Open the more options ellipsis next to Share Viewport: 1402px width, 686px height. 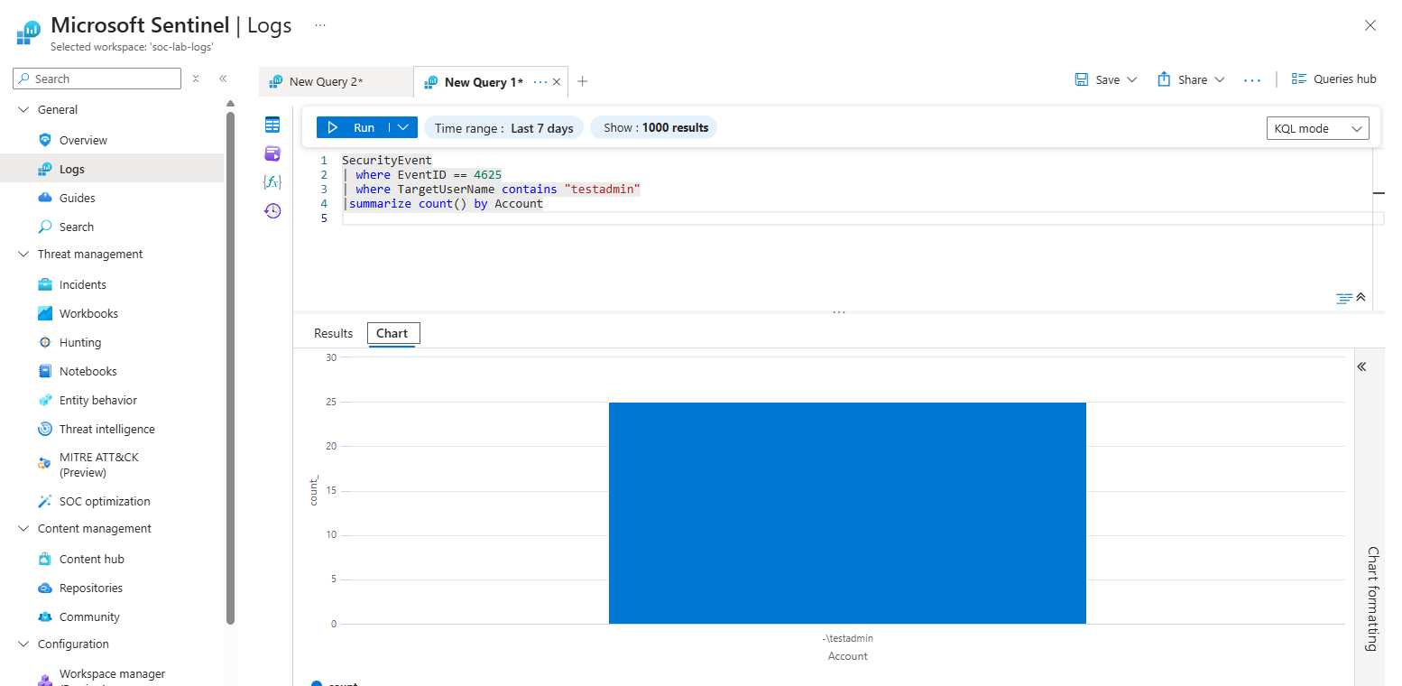point(1252,79)
